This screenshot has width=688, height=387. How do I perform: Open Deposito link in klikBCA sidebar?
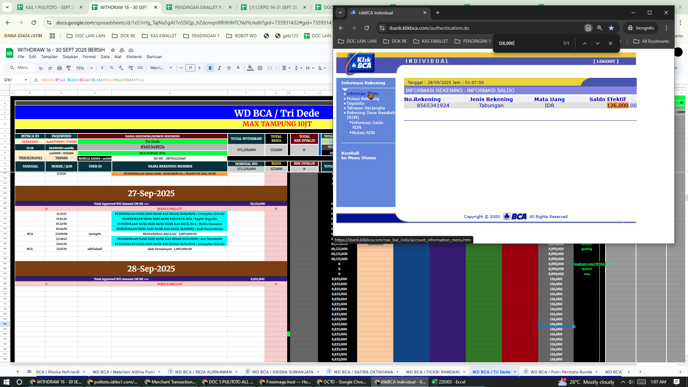(355, 103)
